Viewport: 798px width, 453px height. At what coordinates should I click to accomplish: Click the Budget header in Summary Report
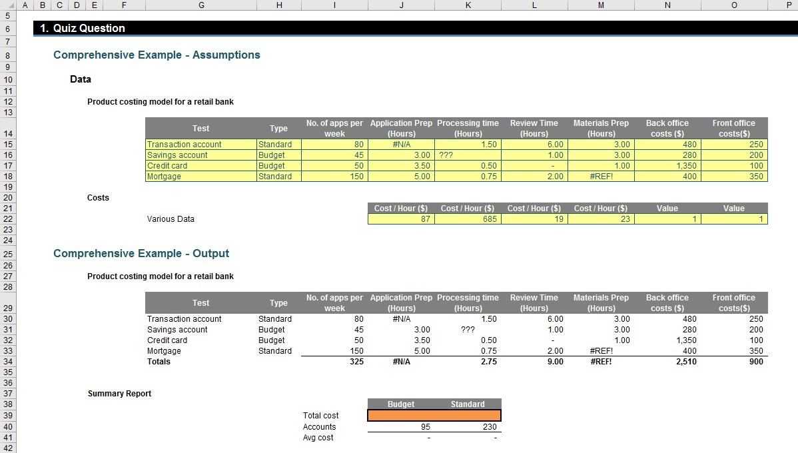point(400,404)
